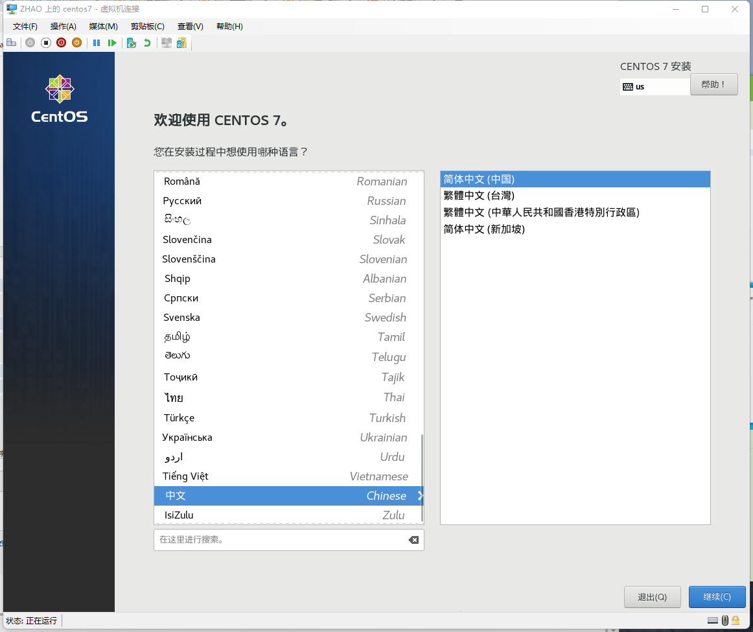
Task: Click the us keyboard layout indicator
Action: click(x=655, y=87)
